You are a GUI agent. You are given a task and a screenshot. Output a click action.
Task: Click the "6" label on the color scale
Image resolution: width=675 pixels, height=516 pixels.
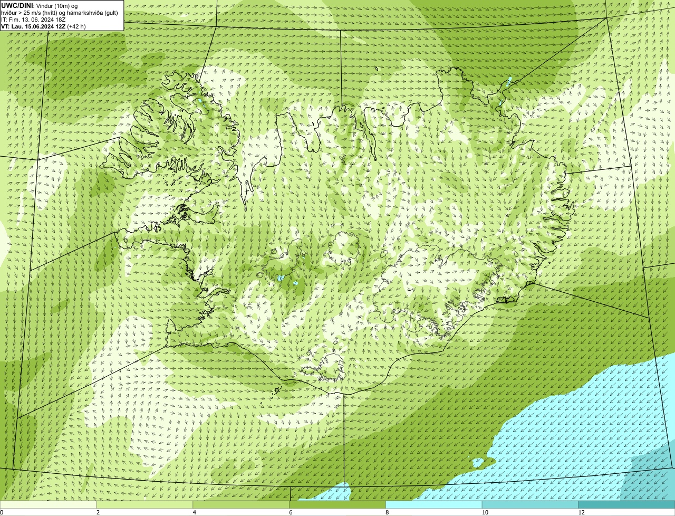[x=291, y=512]
